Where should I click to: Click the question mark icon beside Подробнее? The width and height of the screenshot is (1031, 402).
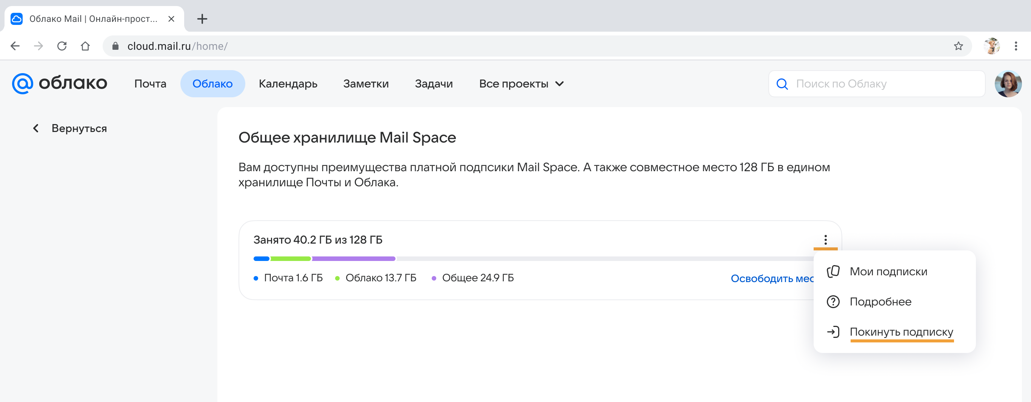point(833,302)
